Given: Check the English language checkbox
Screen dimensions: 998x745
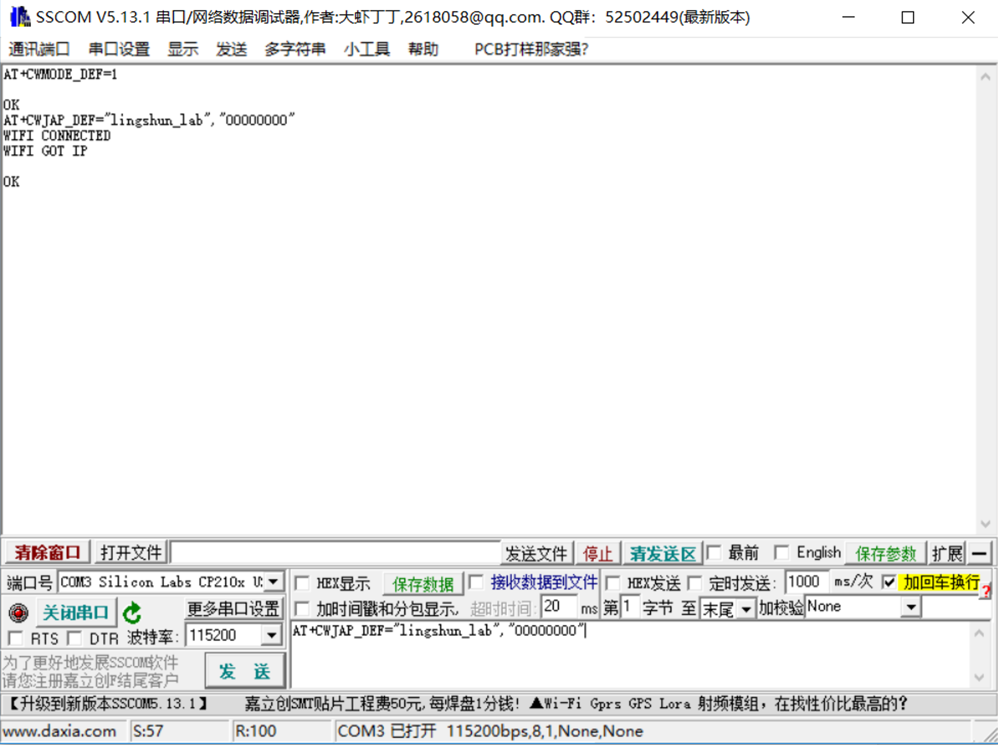Looking at the screenshot, I should [782, 553].
